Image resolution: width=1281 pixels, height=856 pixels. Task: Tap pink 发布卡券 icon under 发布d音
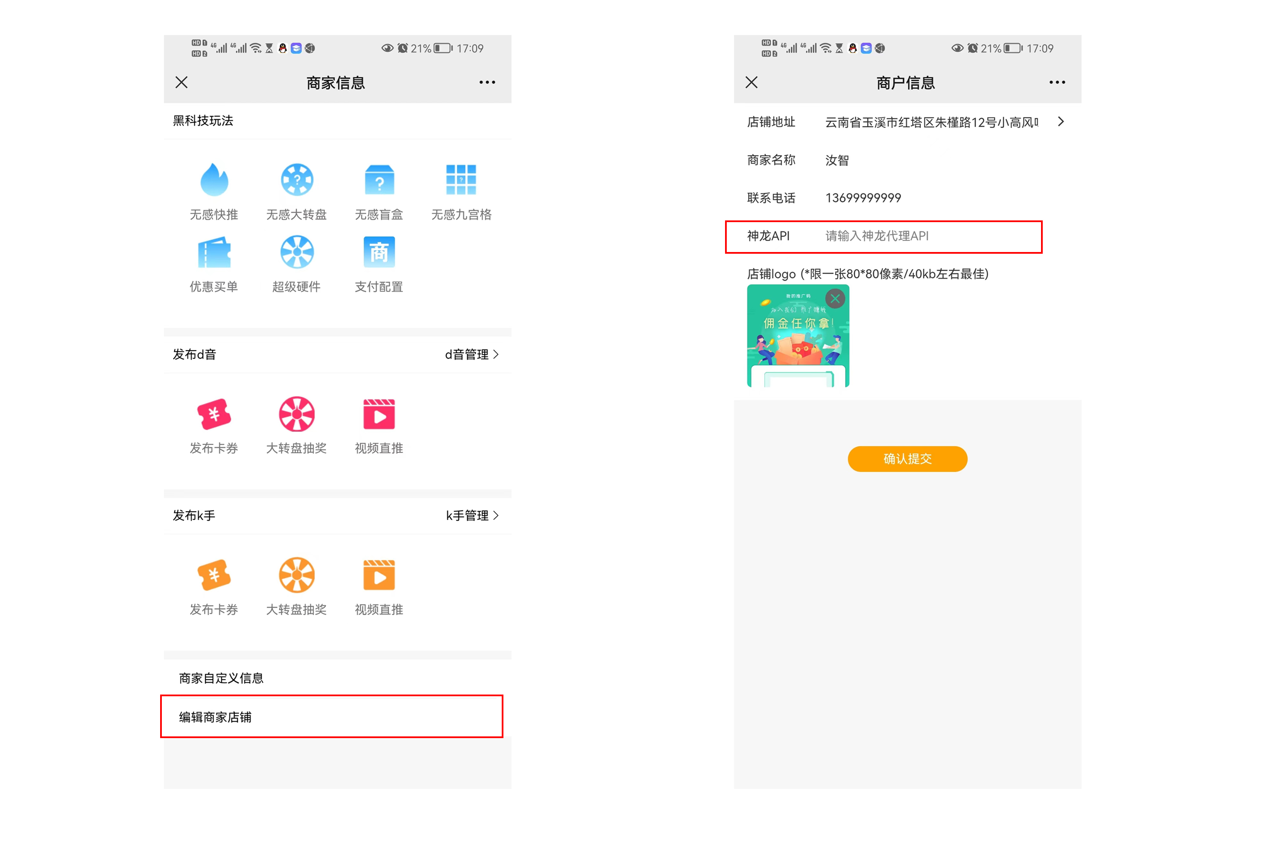214,414
